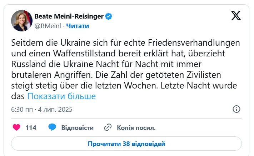The image size is (254, 156).
Task: Like the tweet with the heart icon
Action: pos(16,127)
